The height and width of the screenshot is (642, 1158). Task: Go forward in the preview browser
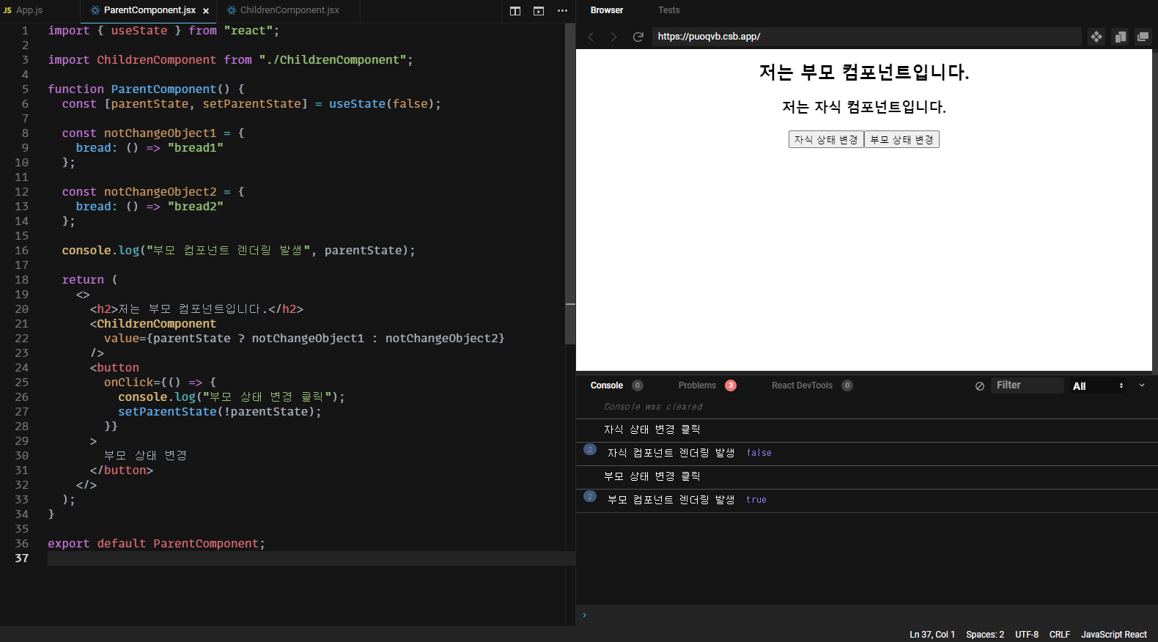[x=614, y=37]
